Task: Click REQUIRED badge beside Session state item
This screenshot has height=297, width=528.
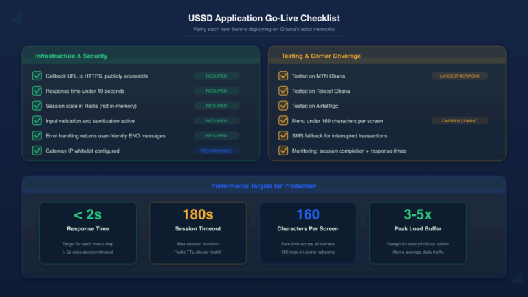Action: 217,106
